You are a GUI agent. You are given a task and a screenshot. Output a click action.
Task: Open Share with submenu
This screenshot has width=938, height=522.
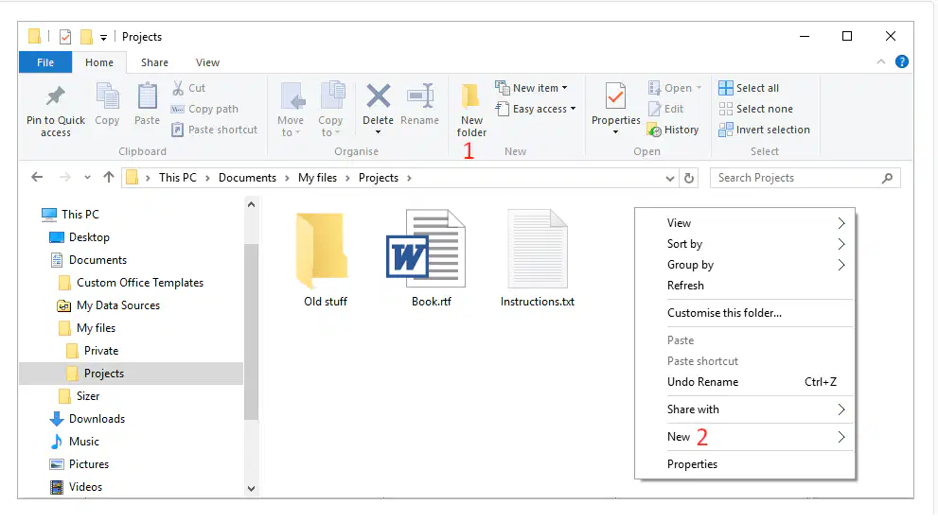[x=745, y=409]
